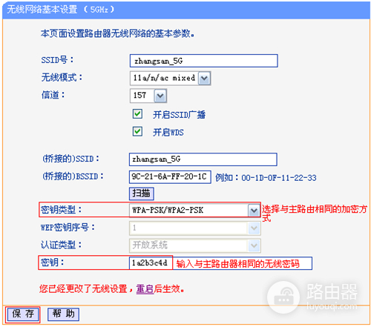Viewport: 371px width, 327px height.
Task: Disable the 开启WDS checkbox
Action: coord(137,131)
